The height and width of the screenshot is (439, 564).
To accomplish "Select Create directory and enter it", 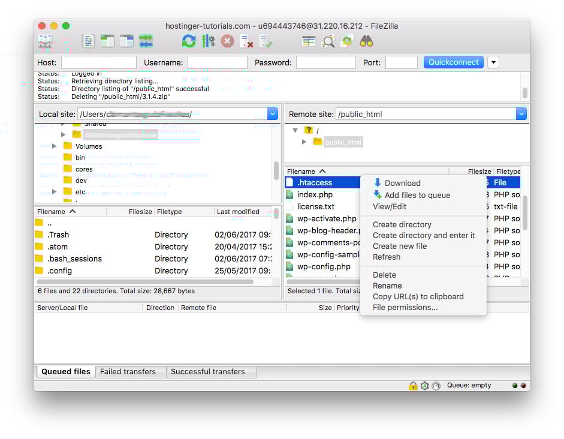I will coord(423,235).
